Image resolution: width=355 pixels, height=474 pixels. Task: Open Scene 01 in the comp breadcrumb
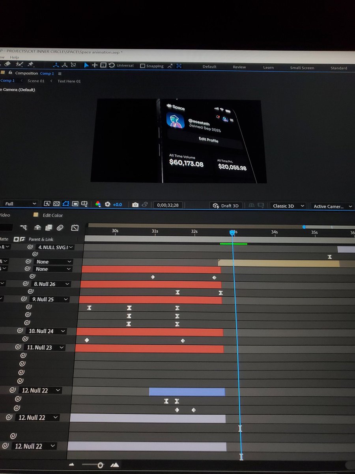(x=36, y=81)
